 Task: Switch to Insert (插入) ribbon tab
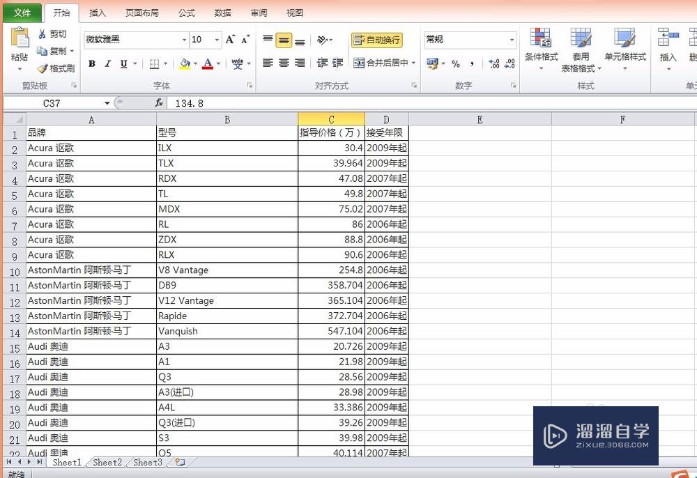coord(98,13)
